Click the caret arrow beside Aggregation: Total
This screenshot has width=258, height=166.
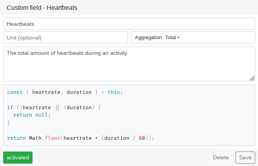pyautogui.click(x=178, y=38)
